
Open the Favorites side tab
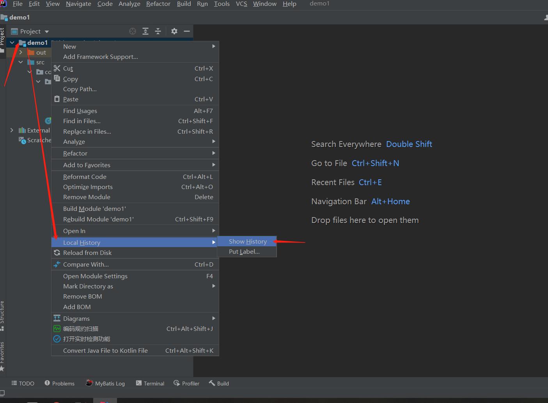(2, 357)
